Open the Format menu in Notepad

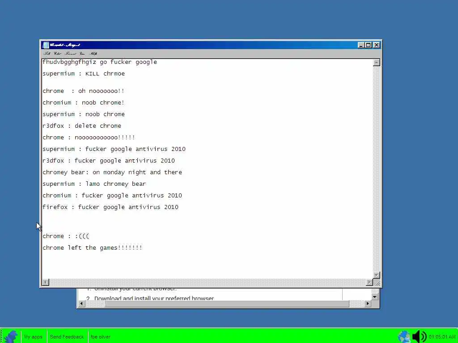70,54
